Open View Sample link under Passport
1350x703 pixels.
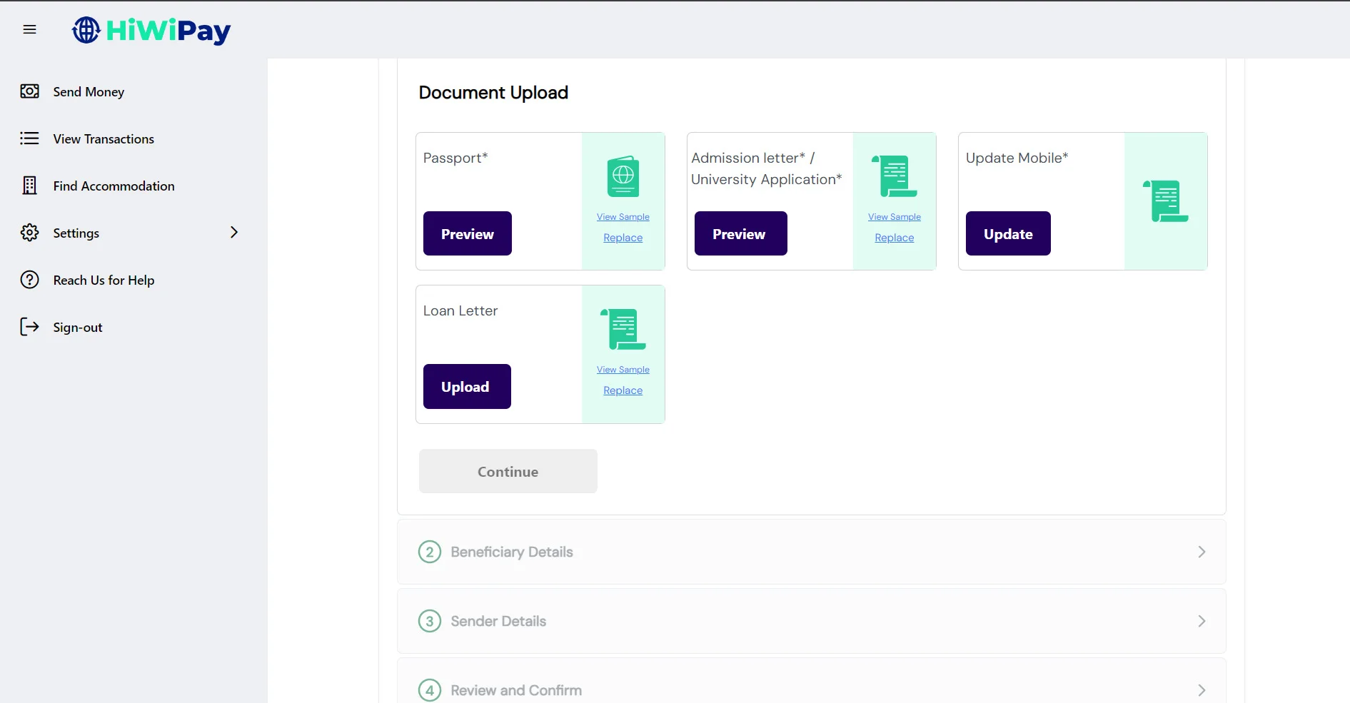tap(623, 217)
